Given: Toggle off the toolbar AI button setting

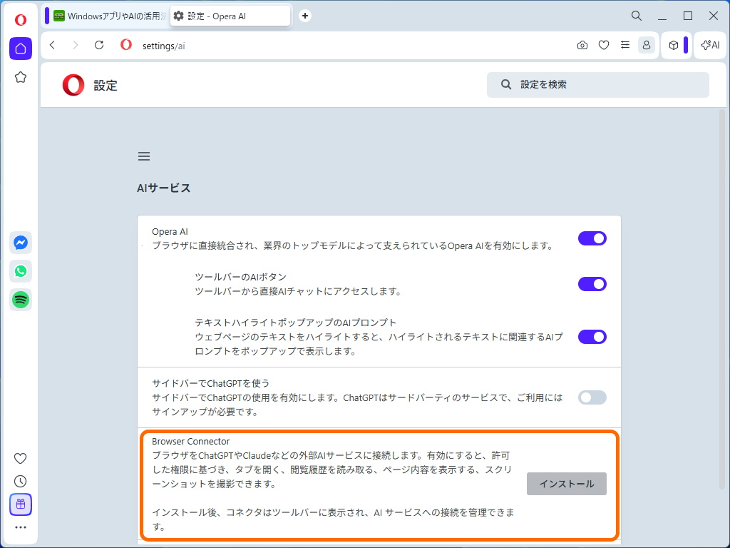Looking at the screenshot, I should pyautogui.click(x=592, y=283).
